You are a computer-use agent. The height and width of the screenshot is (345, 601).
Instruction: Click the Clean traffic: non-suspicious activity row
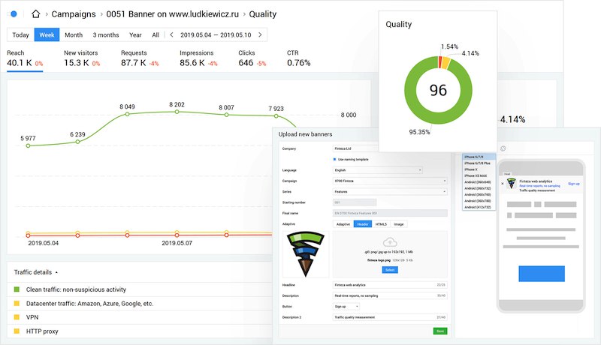(x=141, y=289)
